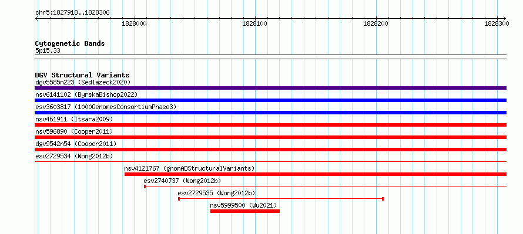
Task: Click the right arrowhead of the ruler
Action: [505, 18]
